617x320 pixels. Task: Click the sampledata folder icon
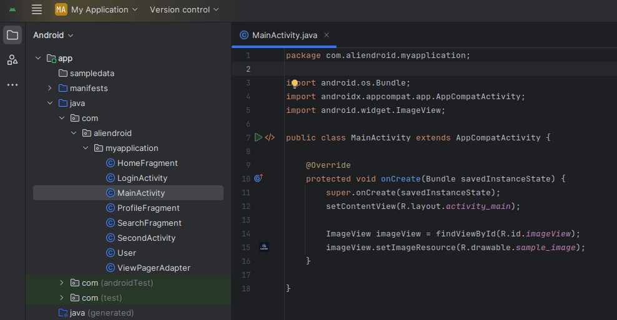click(63, 73)
